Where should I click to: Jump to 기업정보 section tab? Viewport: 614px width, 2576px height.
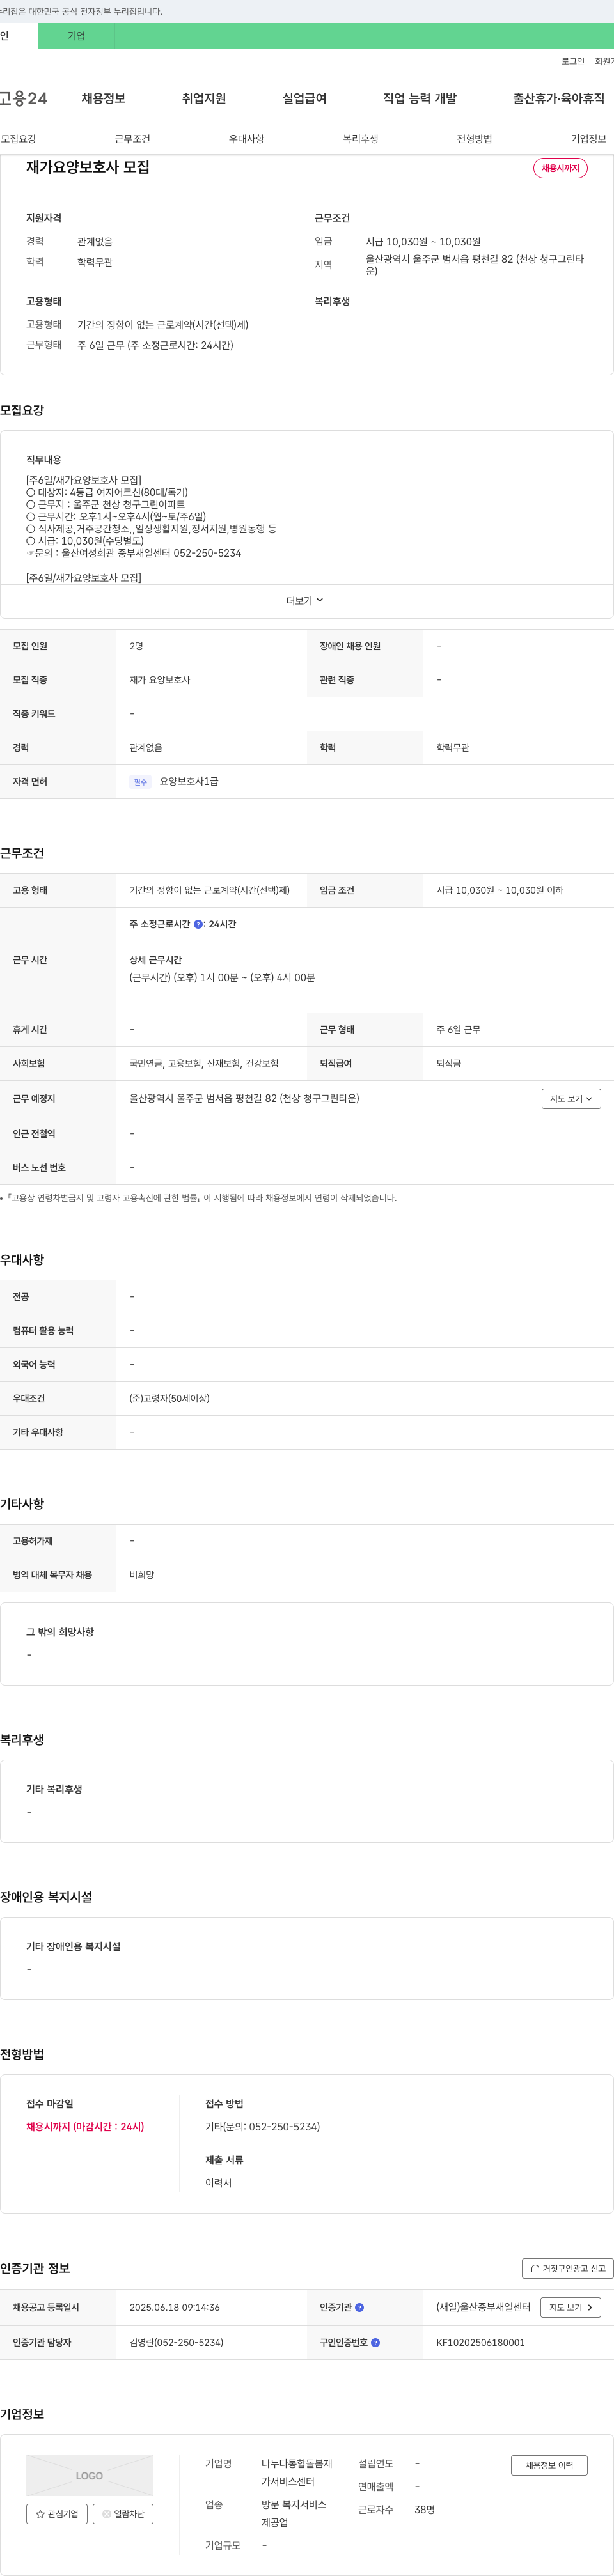tap(588, 139)
